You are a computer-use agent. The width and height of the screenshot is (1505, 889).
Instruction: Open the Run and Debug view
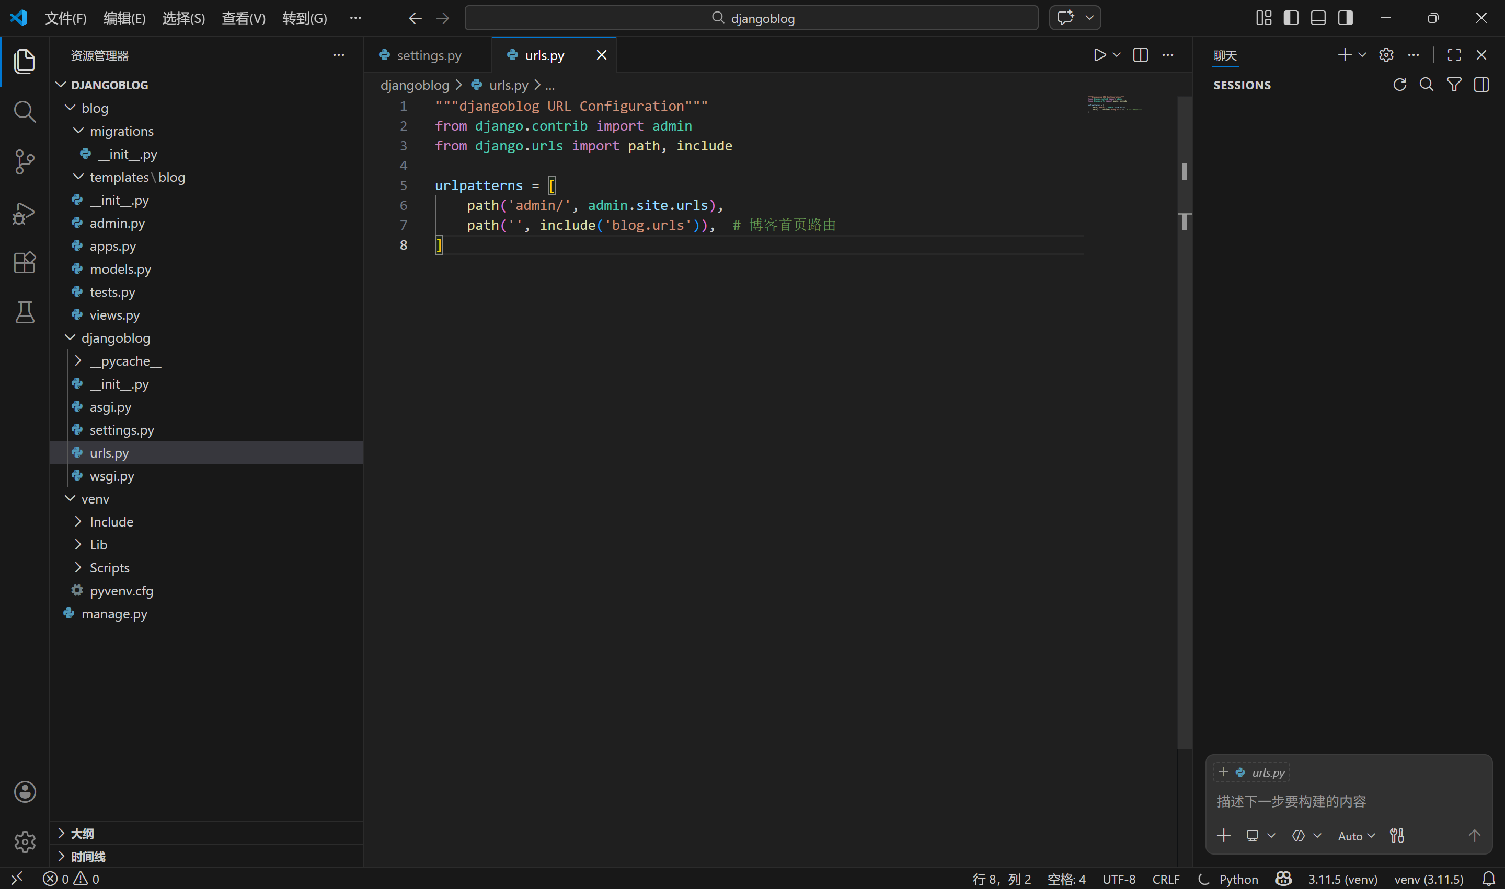[x=25, y=213]
